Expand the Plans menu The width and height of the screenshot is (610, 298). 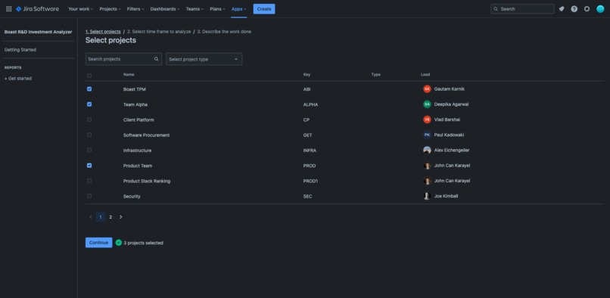point(217,9)
